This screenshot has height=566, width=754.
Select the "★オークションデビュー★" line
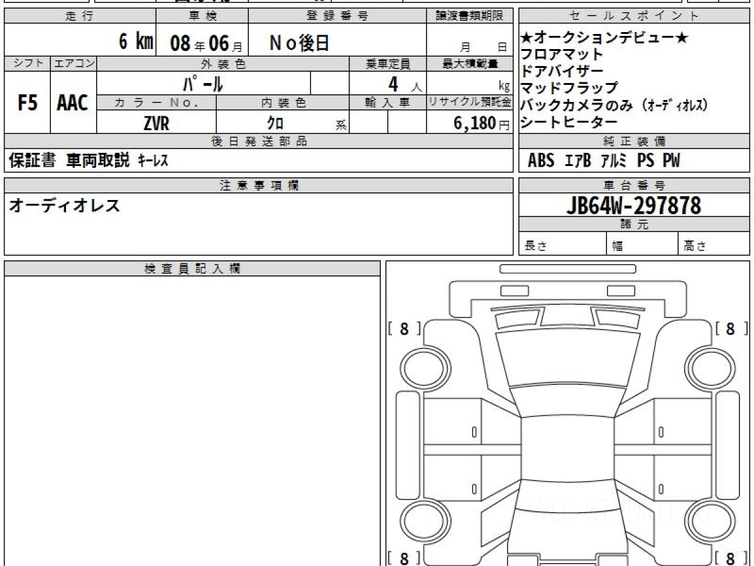click(604, 38)
